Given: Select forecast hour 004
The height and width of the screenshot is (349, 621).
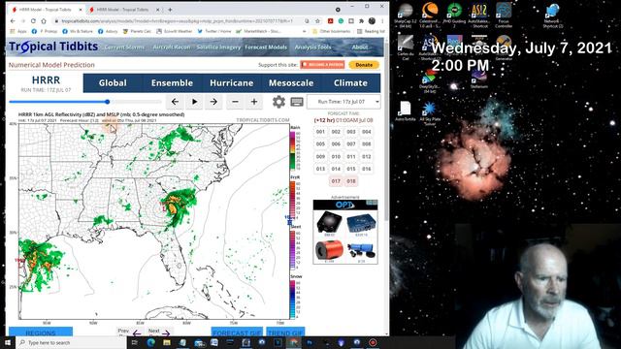Looking at the screenshot, I should [367, 132].
